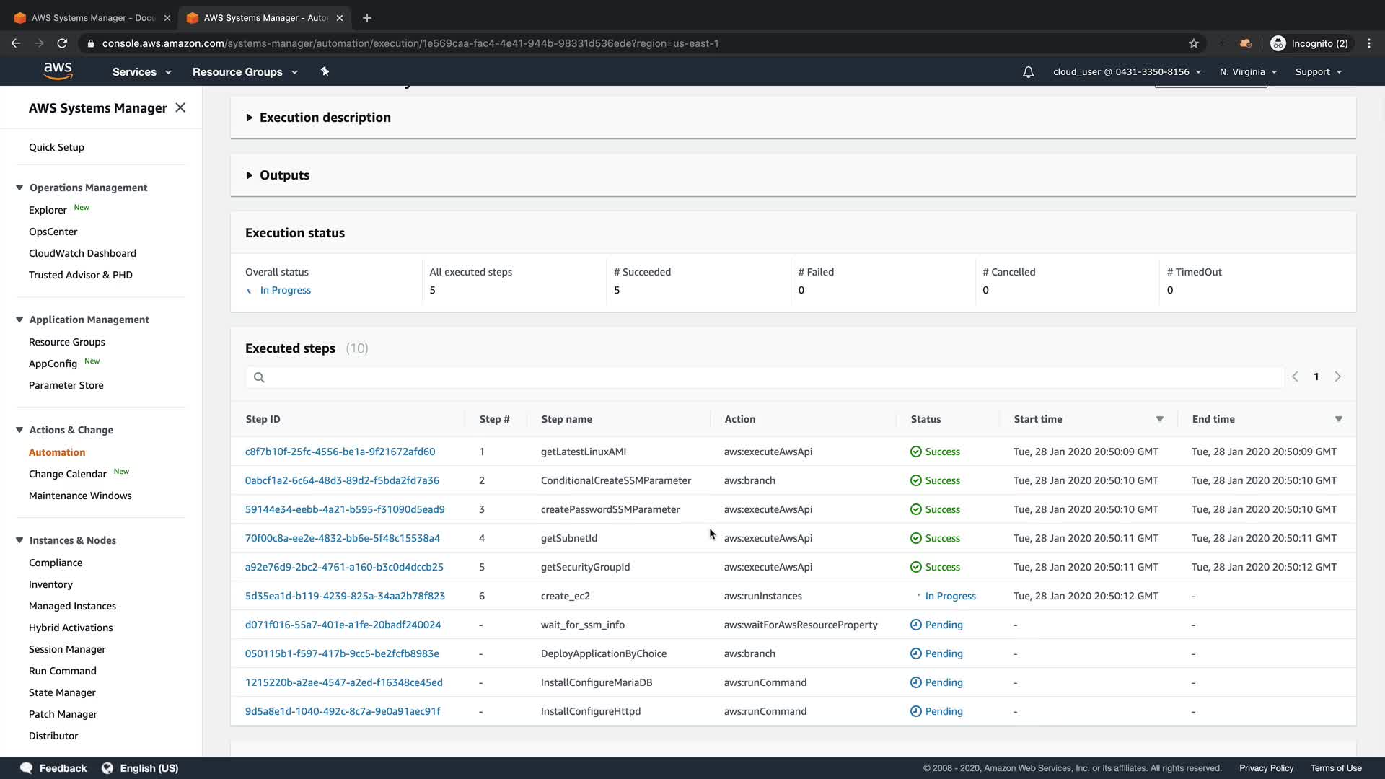Click the Feedback speech bubble icon
Viewport: 1385px width, 779px height.
point(27,768)
